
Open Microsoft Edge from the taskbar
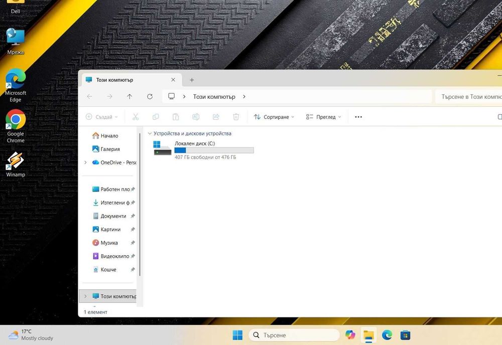pyautogui.click(x=387, y=335)
